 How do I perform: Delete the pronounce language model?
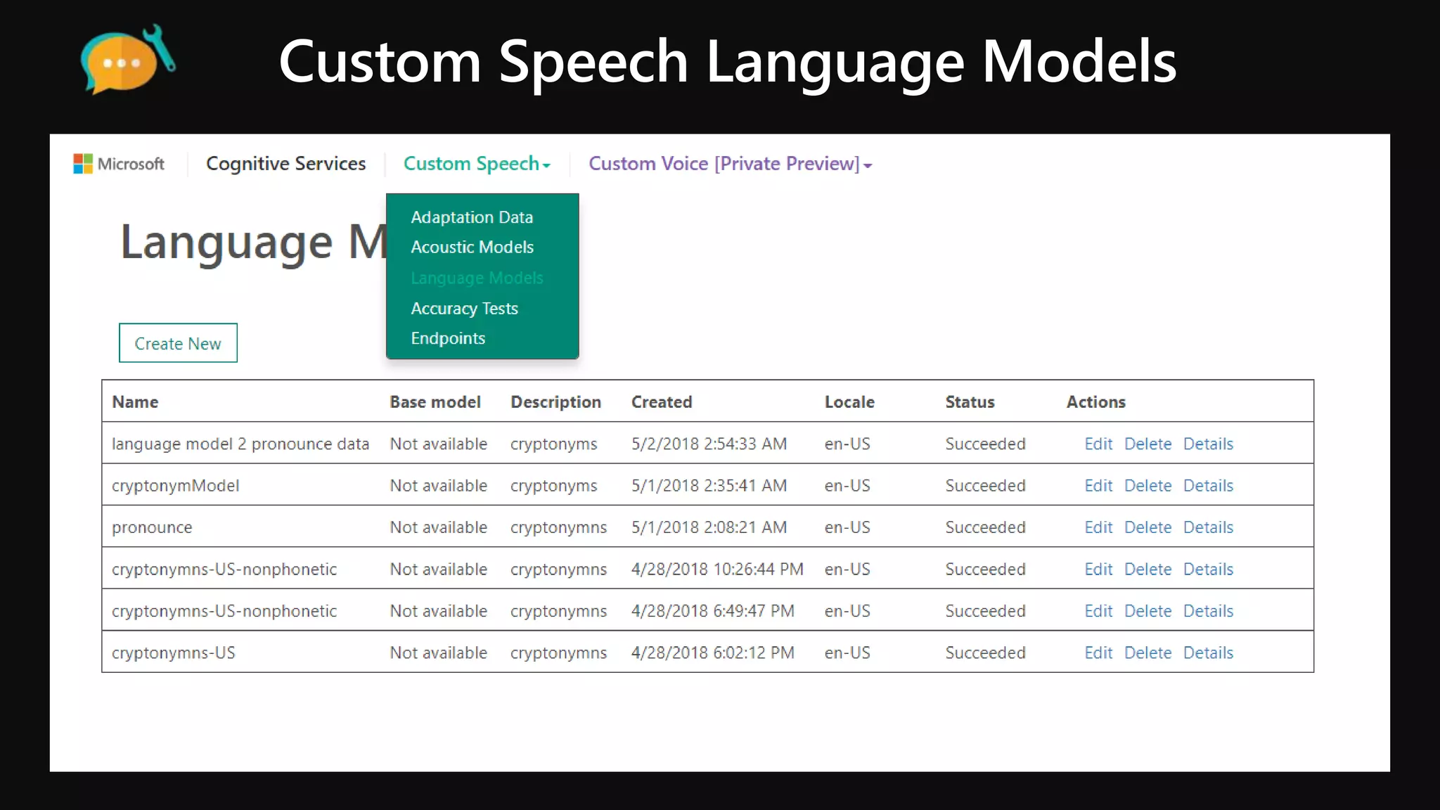(x=1147, y=527)
